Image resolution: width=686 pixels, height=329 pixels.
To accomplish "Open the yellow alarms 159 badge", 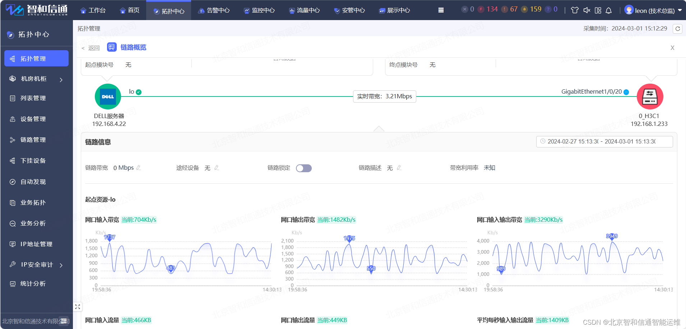I will coord(532,9).
